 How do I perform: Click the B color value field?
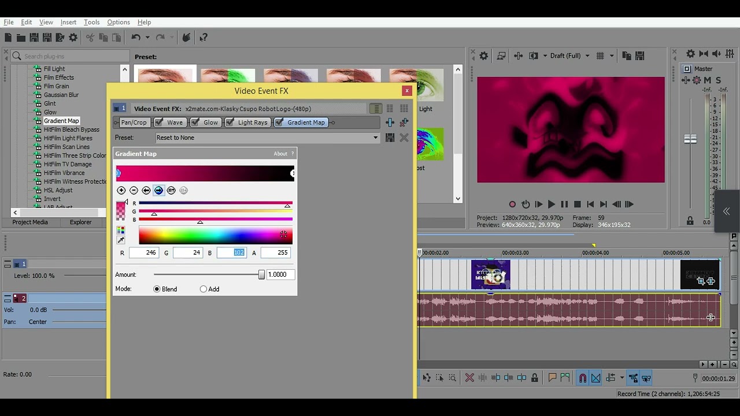click(231, 252)
